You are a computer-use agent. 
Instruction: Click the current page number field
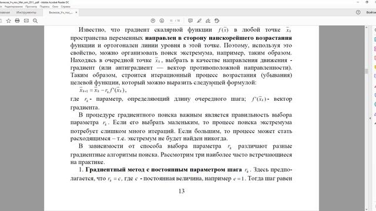click(171, 21)
